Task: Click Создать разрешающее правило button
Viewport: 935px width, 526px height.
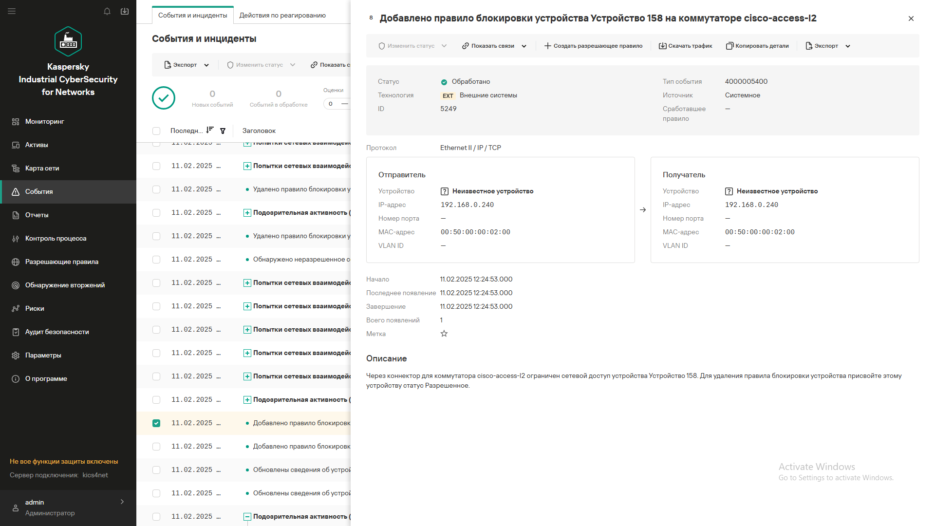Action: pyautogui.click(x=593, y=46)
